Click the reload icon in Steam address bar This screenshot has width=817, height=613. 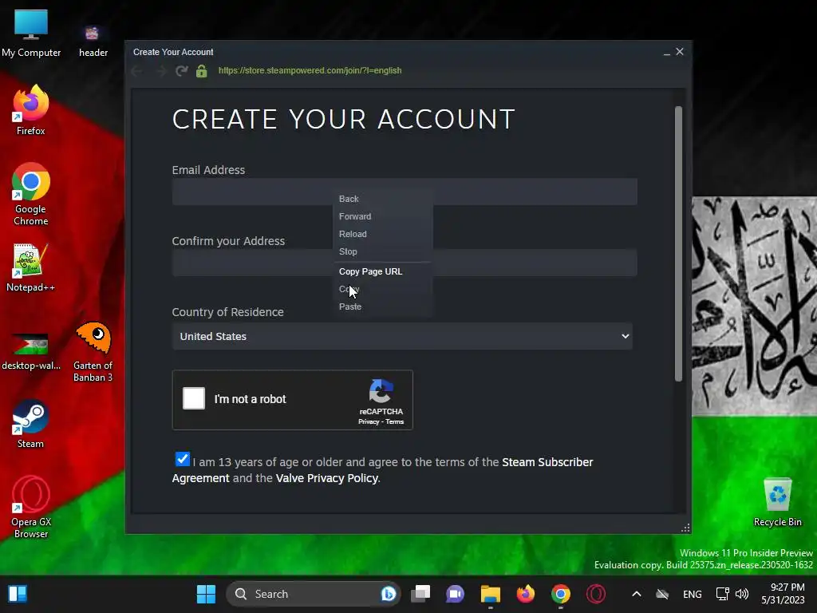tap(181, 71)
